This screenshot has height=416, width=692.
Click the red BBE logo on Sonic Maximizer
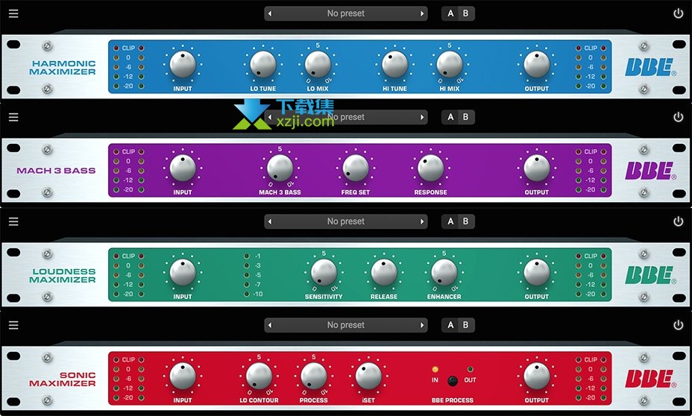tap(650, 379)
